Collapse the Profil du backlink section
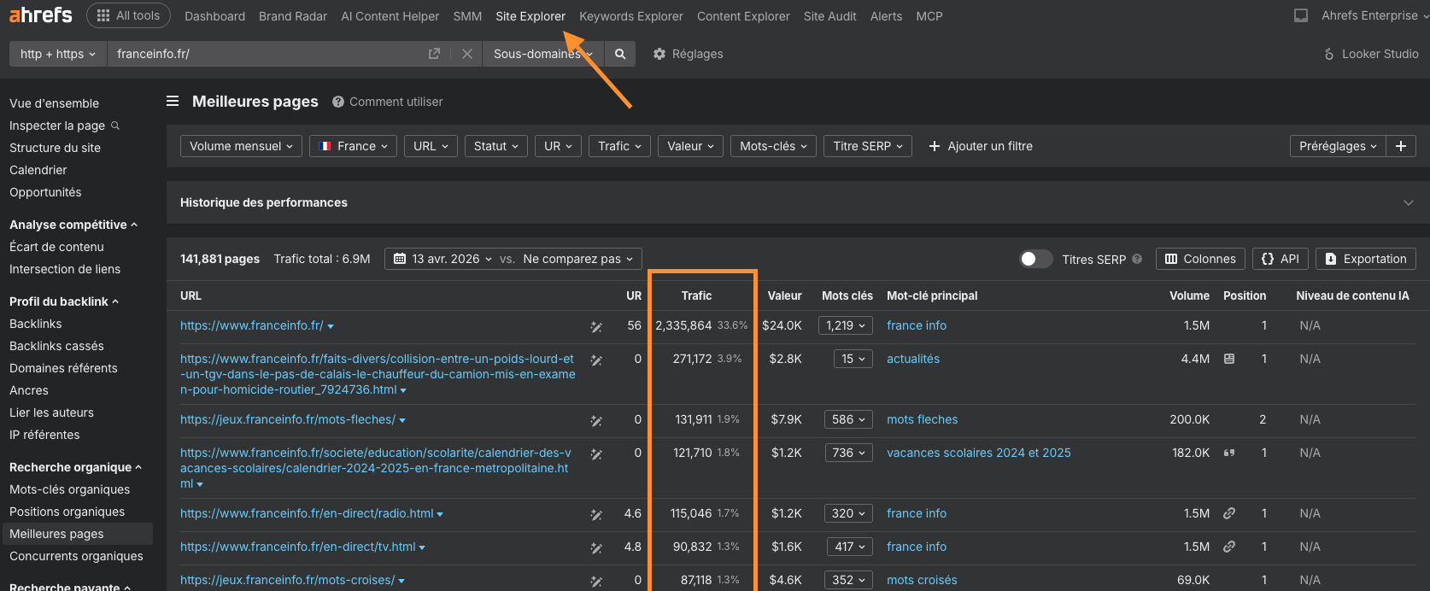This screenshot has width=1430, height=591. click(64, 301)
